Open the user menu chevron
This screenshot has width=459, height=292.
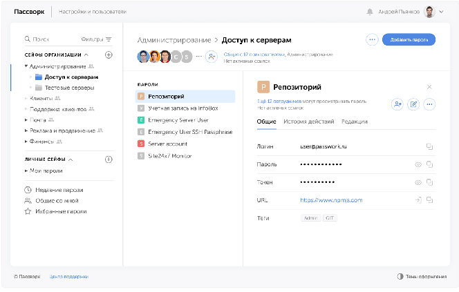(x=441, y=12)
